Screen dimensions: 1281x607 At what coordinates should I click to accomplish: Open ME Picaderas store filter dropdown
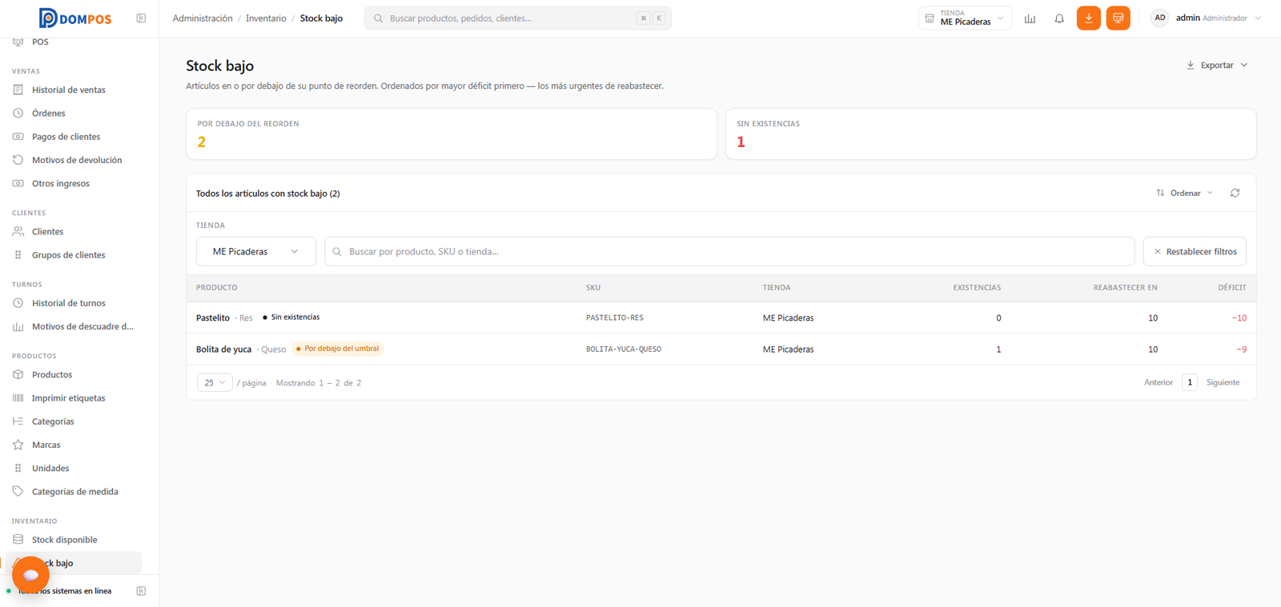pos(256,251)
